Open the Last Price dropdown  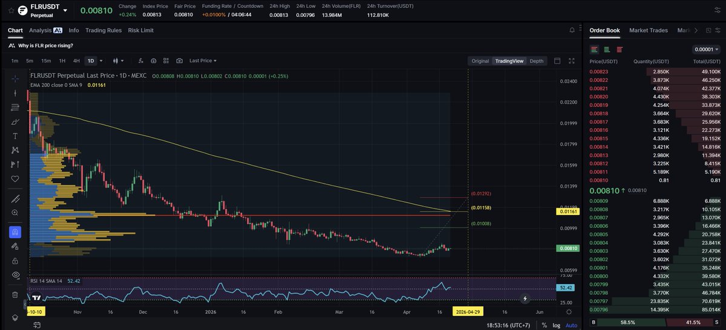(x=203, y=61)
